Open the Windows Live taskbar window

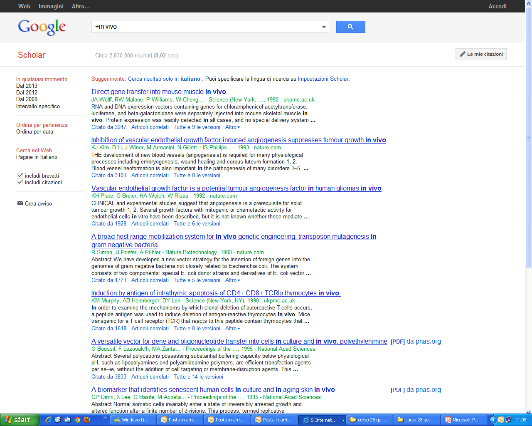click(133, 420)
